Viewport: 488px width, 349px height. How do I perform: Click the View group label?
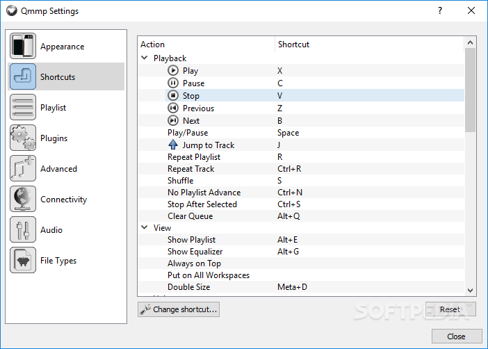(x=162, y=228)
